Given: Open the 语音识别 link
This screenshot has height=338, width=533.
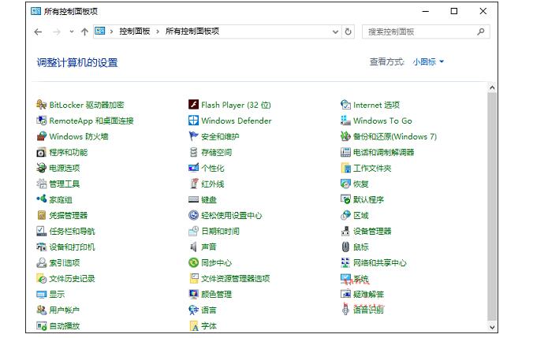Looking at the screenshot, I should pyautogui.click(x=368, y=310).
